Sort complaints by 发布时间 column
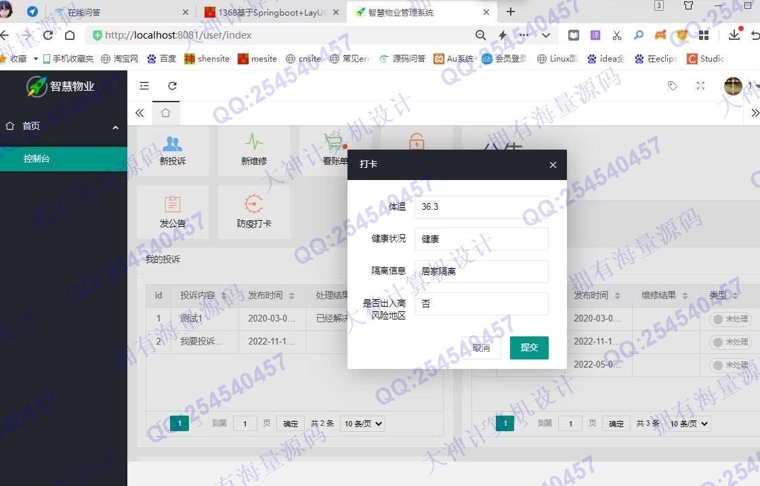This screenshot has height=486, width=760. point(291,296)
